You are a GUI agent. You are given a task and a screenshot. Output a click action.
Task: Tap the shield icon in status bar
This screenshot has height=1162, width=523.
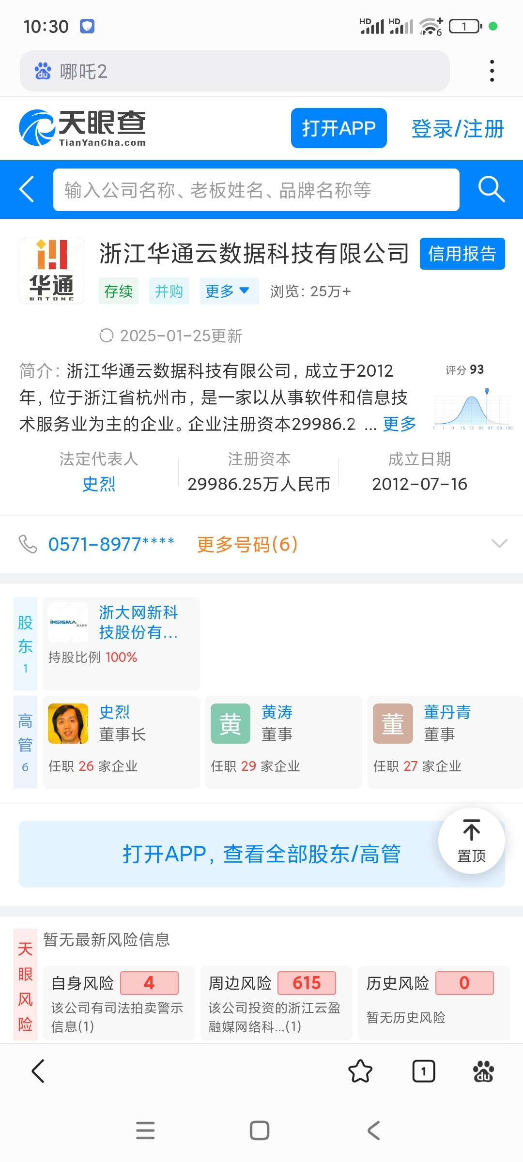coord(87,26)
